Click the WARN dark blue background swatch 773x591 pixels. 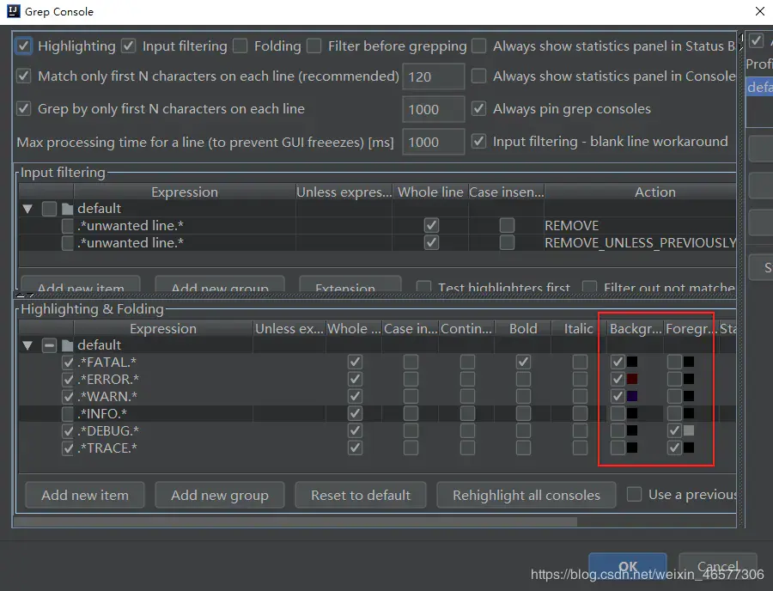(x=632, y=396)
